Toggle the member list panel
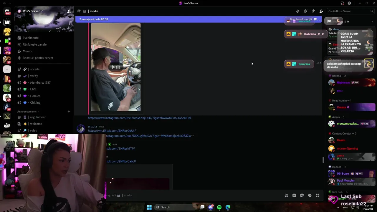377x212 pixels. (321, 11)
